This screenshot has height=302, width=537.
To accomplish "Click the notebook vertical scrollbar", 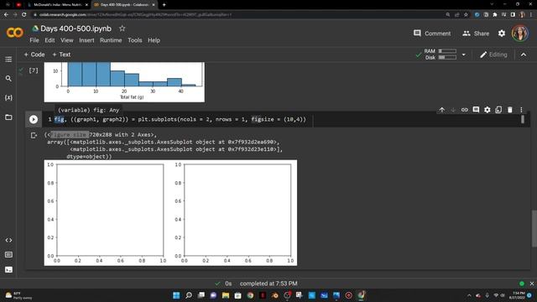I will 534,228.
